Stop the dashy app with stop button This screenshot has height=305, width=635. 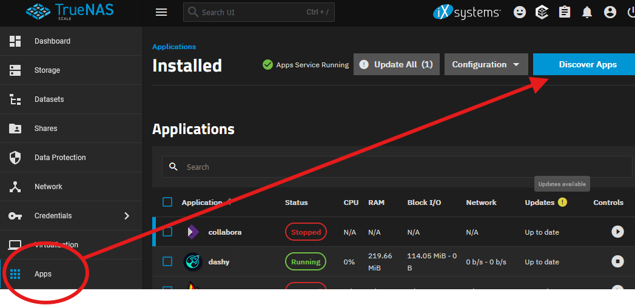(617, 262)
